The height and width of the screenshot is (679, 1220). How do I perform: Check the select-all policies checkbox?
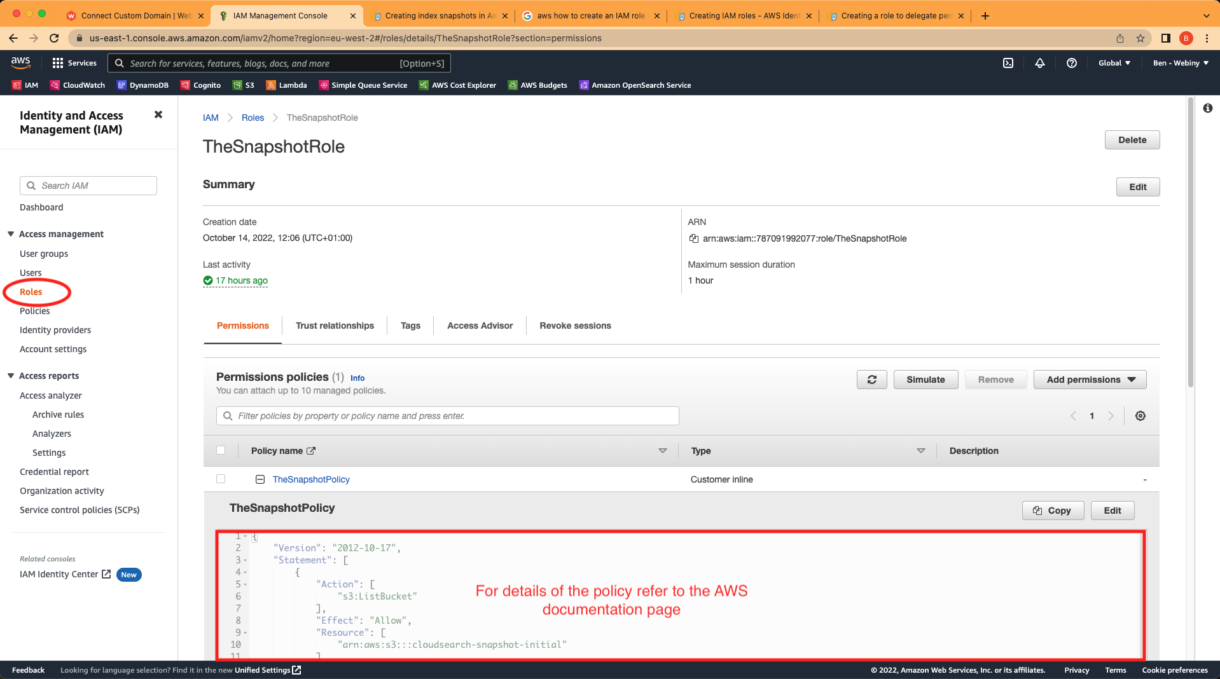221,450
